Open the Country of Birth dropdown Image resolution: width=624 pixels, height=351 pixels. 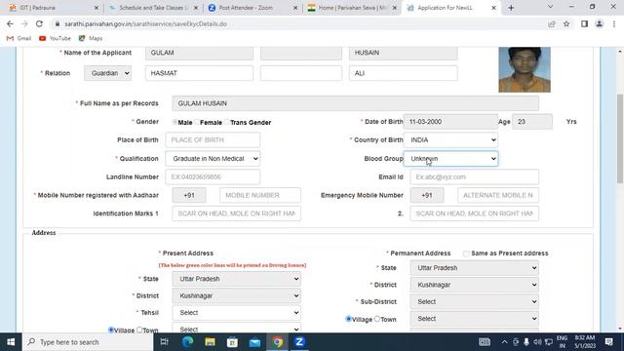pos(450,140)
